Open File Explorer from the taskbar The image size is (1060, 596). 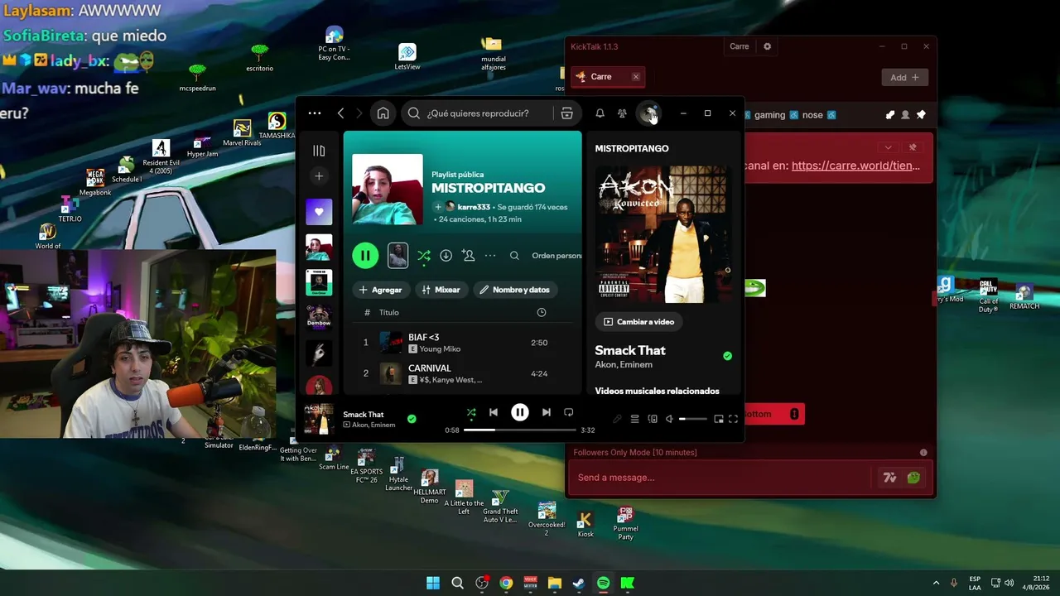coord(555,583)
